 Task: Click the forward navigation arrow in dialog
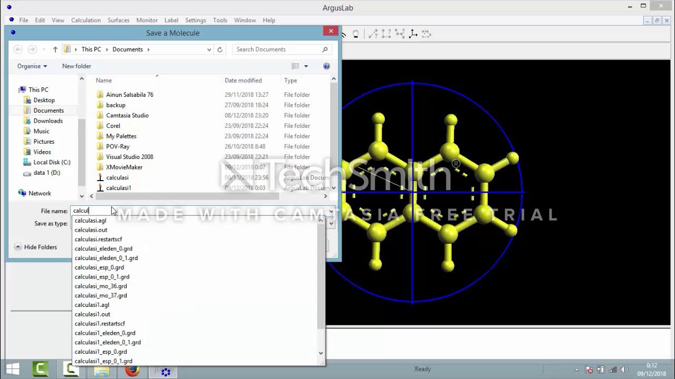[32, 49]
